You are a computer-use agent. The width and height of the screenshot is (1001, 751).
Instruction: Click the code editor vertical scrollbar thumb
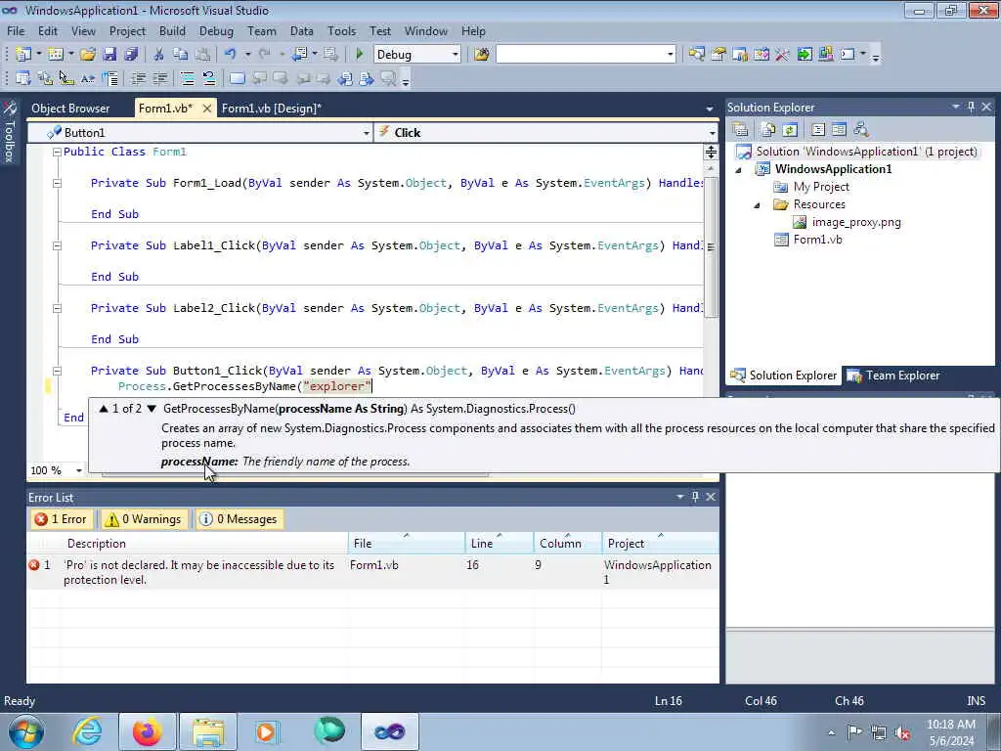[x=711, y=247]
